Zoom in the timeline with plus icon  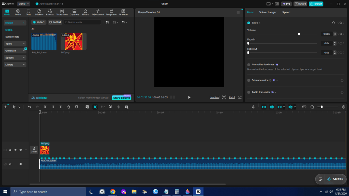click(x=344, y=107)
